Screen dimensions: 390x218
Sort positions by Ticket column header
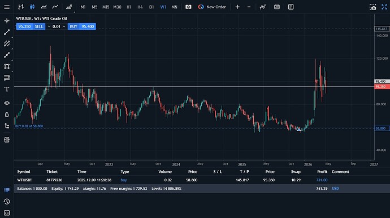point(52,172)
